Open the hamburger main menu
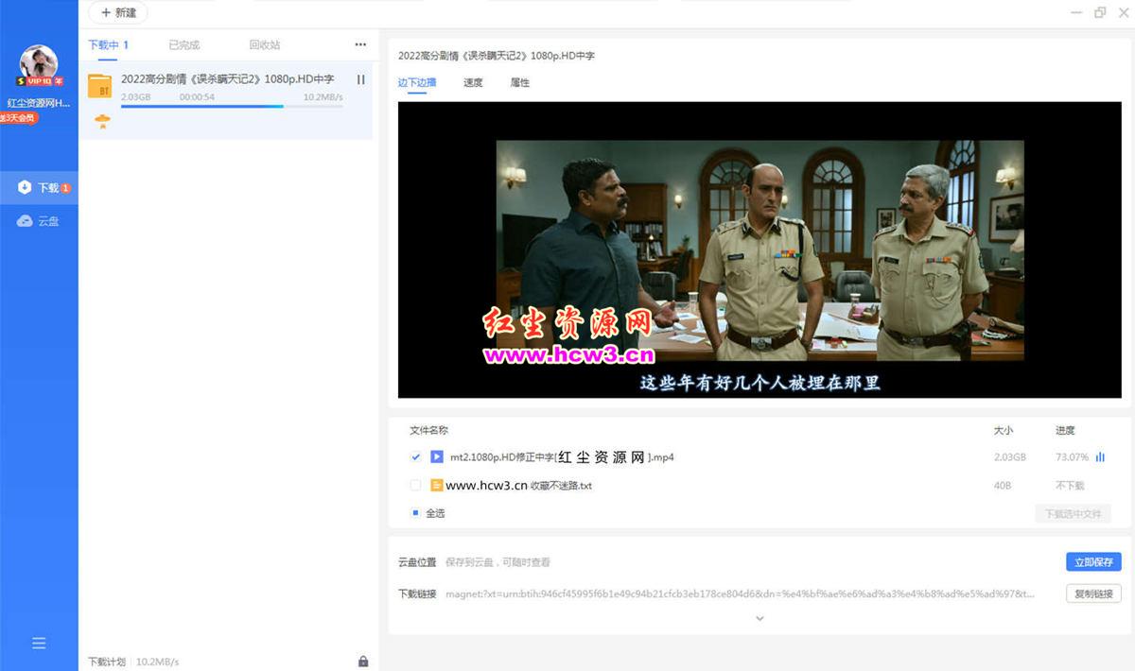 click(39, 644)
